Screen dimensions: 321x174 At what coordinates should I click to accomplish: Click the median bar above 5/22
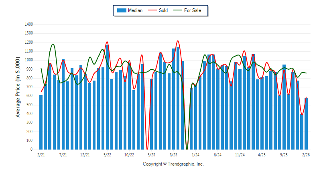click(107, 97)
